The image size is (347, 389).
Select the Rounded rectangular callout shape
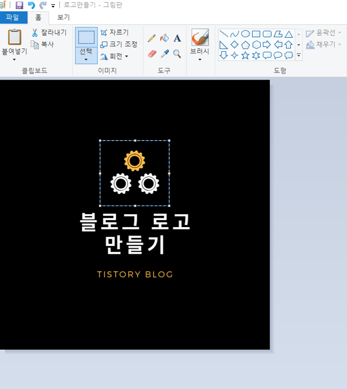click(x=267, y=55)
